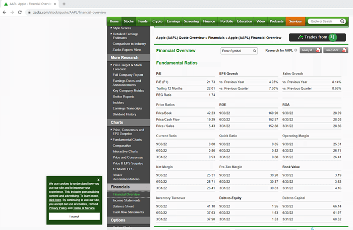
Task: Open Broker Reports sidebar link
Action: (124, 96)
